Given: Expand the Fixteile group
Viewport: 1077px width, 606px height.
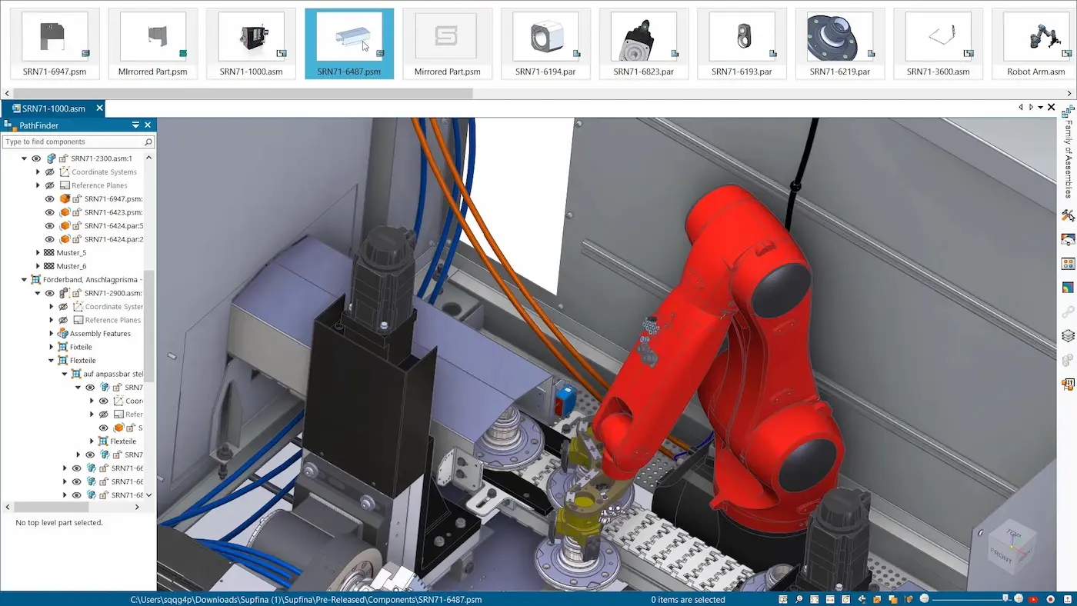Looking at the screenshot, I should tap(52, 347).
